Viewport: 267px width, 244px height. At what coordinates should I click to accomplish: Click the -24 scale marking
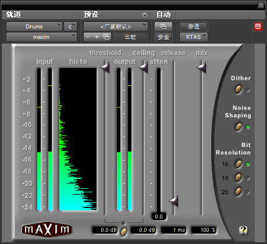click(x=27, y=207)
